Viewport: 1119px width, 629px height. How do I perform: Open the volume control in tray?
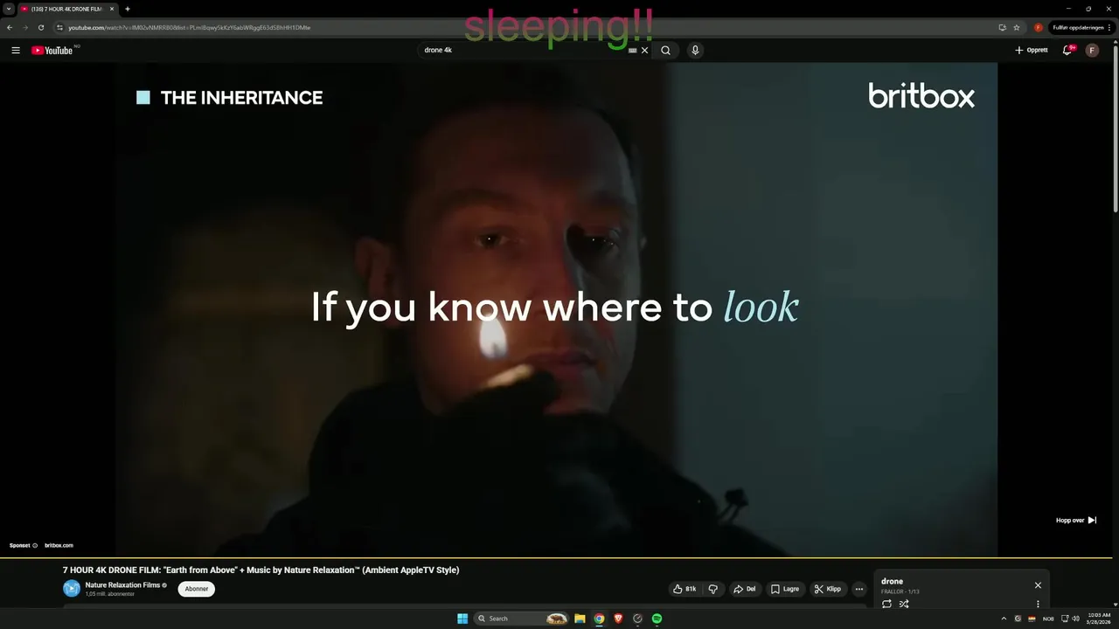click(x=1075, y=619)
